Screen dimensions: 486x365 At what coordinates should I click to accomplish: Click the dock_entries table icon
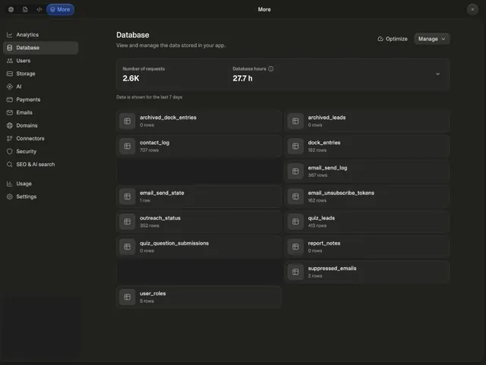click(295, 146)
